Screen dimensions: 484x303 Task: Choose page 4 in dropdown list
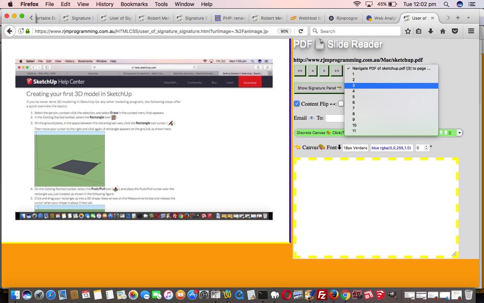pos(391,91)
